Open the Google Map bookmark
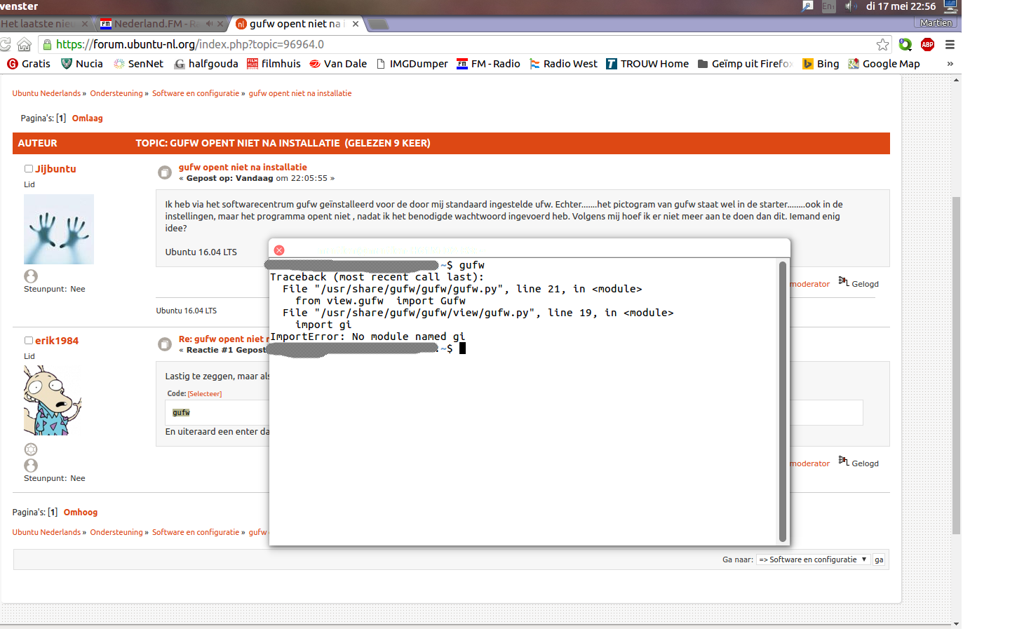This screenshot has height=631, width=1010. pos(884,64)
